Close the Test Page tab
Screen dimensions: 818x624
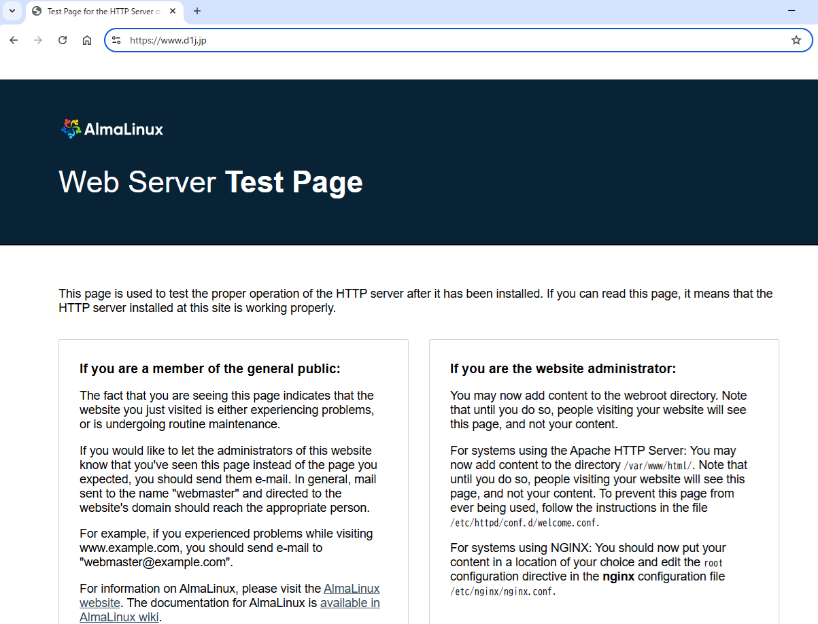[173, 11]
